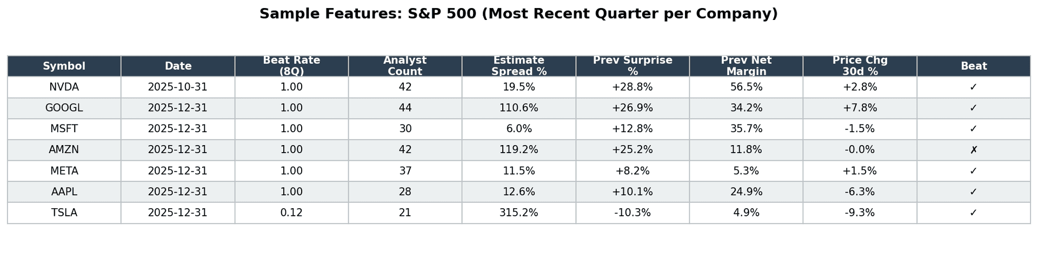This screenshot has height=253, width=1038.
Task: Click the NVDA symbol cell
Action: [x=64, y=87]
